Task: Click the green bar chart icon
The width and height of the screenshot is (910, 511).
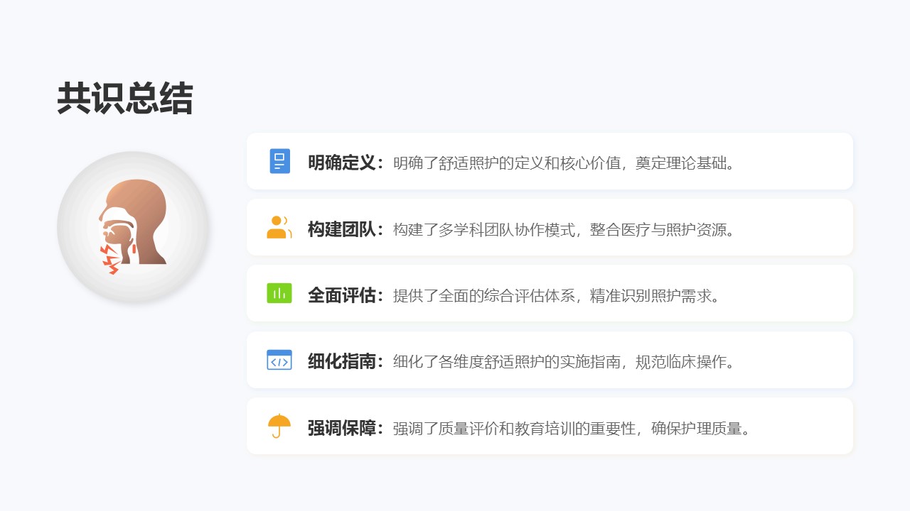Action: click(279, 293)
